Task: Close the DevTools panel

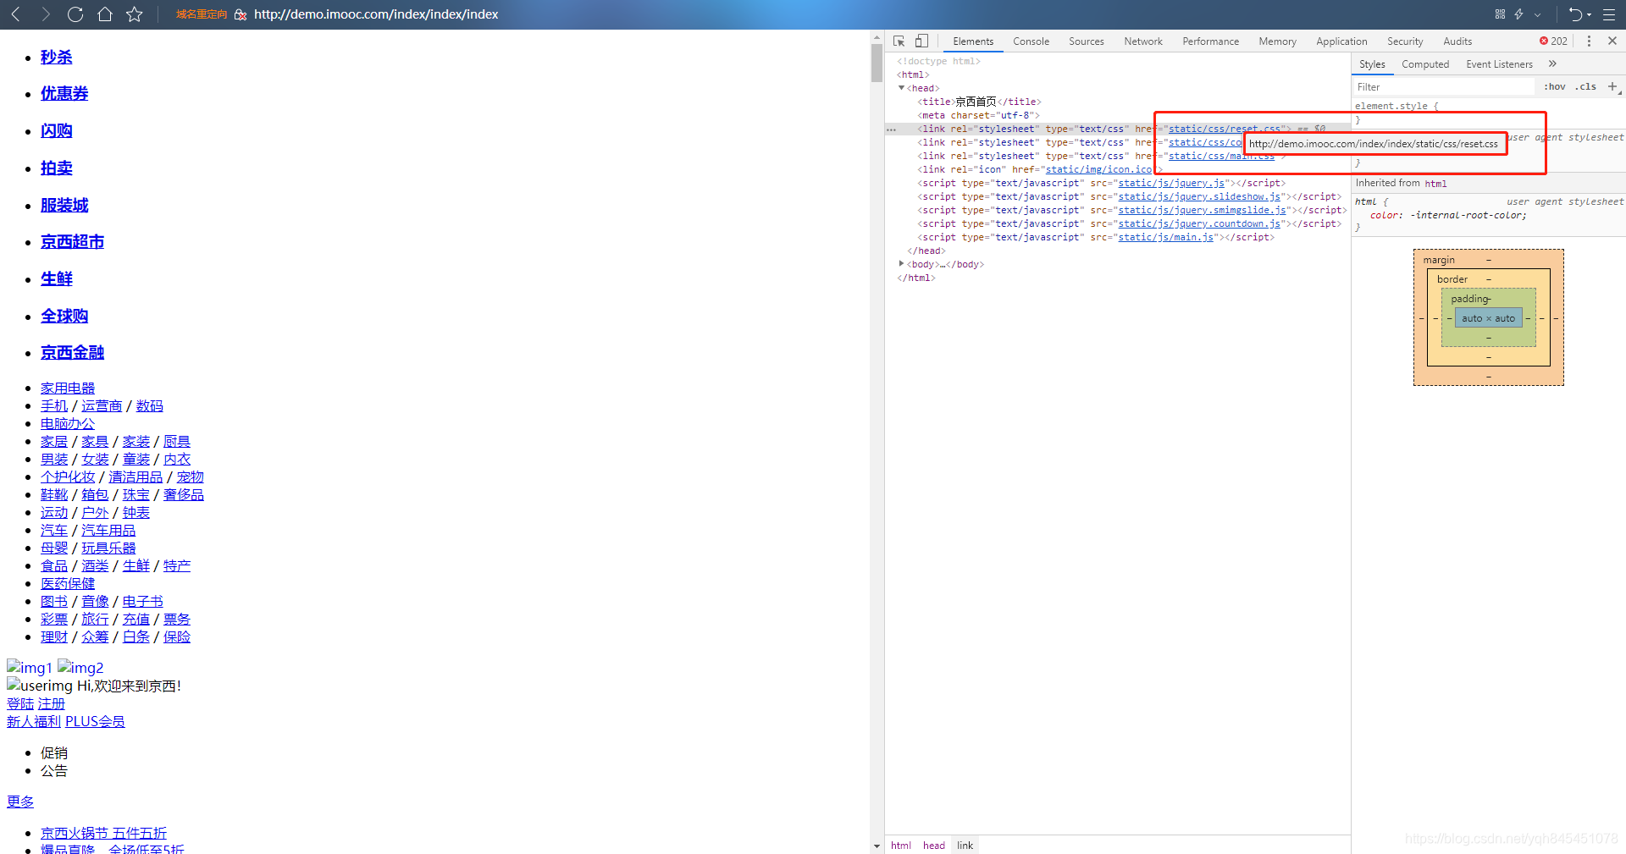Action: coord(1612,41)
